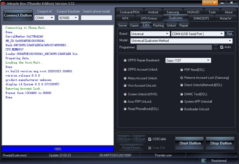Click the Programmer file path field
This screenshot has height=164, width=239.
(x=174, y=47)
